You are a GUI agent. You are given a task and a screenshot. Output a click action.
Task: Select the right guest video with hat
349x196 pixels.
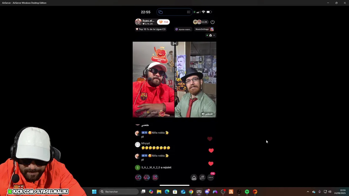(195, 79)
